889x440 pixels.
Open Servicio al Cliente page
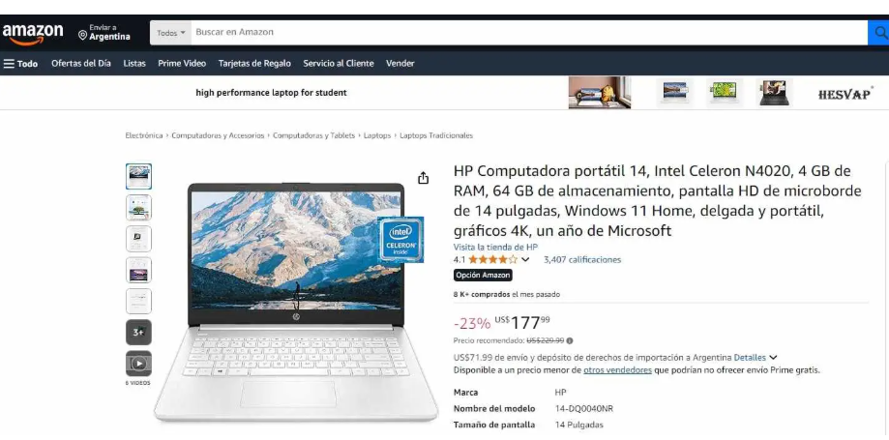pyautogui.click(x=339, y=64)
